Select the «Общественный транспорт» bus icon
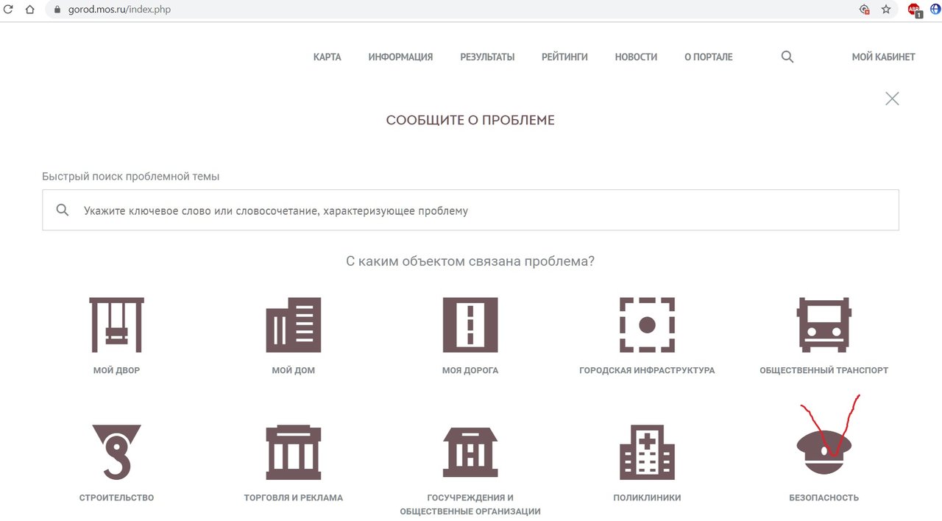 point(823,324)
